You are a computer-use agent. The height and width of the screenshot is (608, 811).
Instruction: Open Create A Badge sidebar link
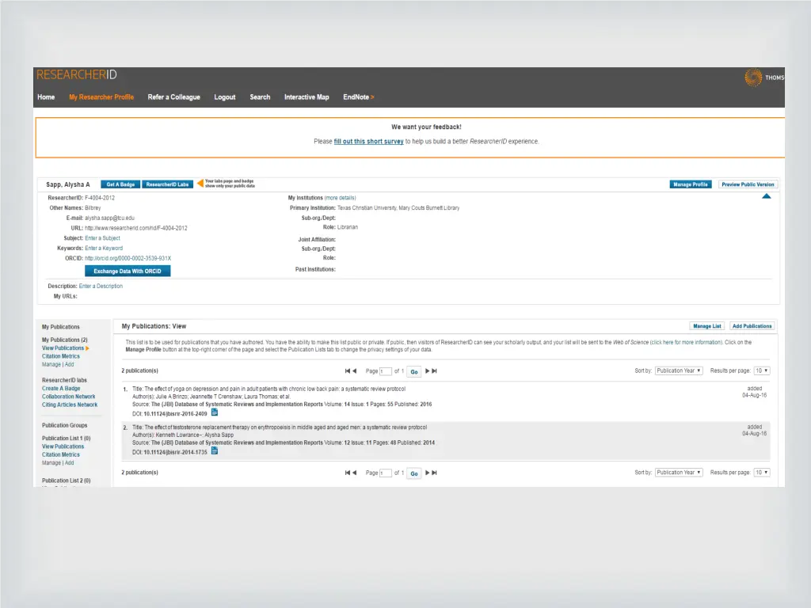point(61,388)
